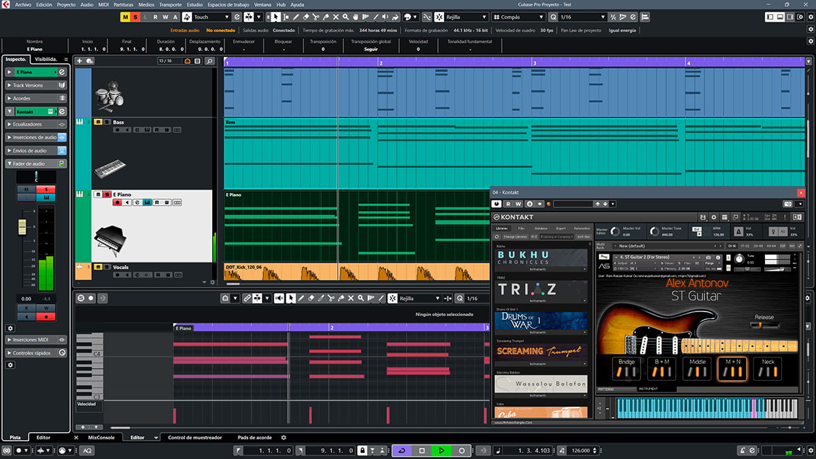Open MixConsole tab settings gear
Image resolution: width=816 pixels, height=459 pixels.
coord(284,437)
